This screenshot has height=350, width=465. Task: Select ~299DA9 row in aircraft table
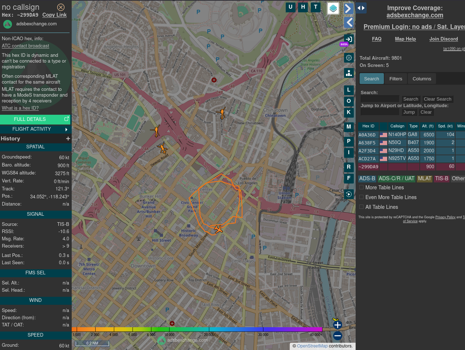click(411, 167)
